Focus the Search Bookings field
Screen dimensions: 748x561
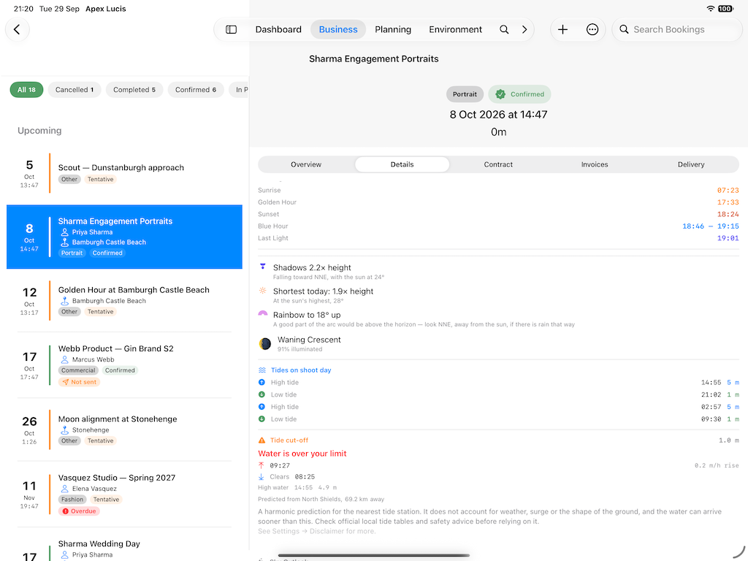(677, 29)
